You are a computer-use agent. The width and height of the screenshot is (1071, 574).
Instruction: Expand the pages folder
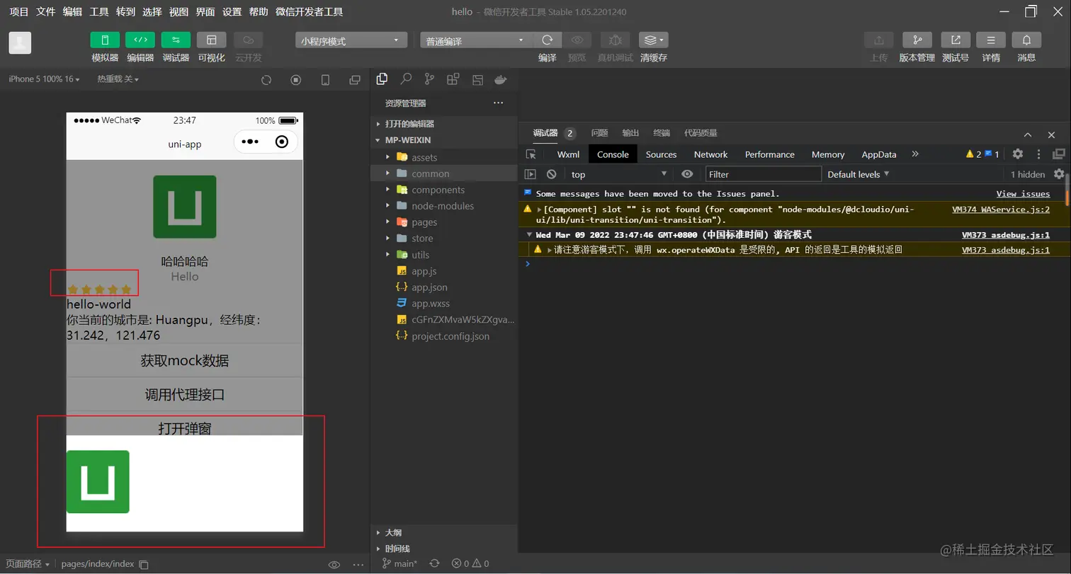[444, 222]
